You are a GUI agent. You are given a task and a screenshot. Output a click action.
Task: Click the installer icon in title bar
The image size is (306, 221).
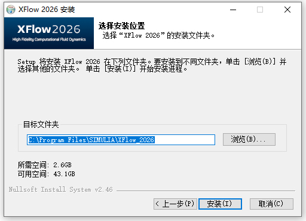(11, 10)
